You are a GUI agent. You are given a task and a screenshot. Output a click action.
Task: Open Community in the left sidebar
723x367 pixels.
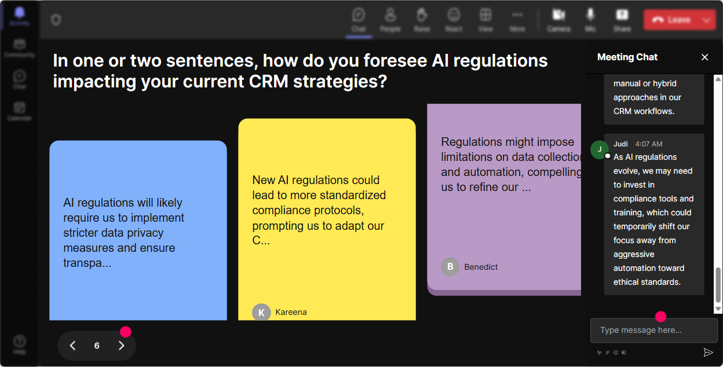(x=20, y=48)
